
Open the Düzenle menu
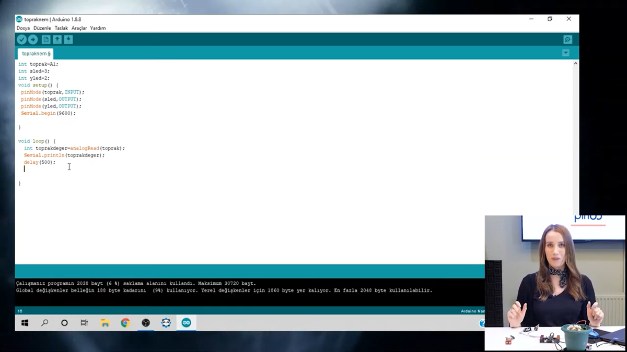[42, 28]
